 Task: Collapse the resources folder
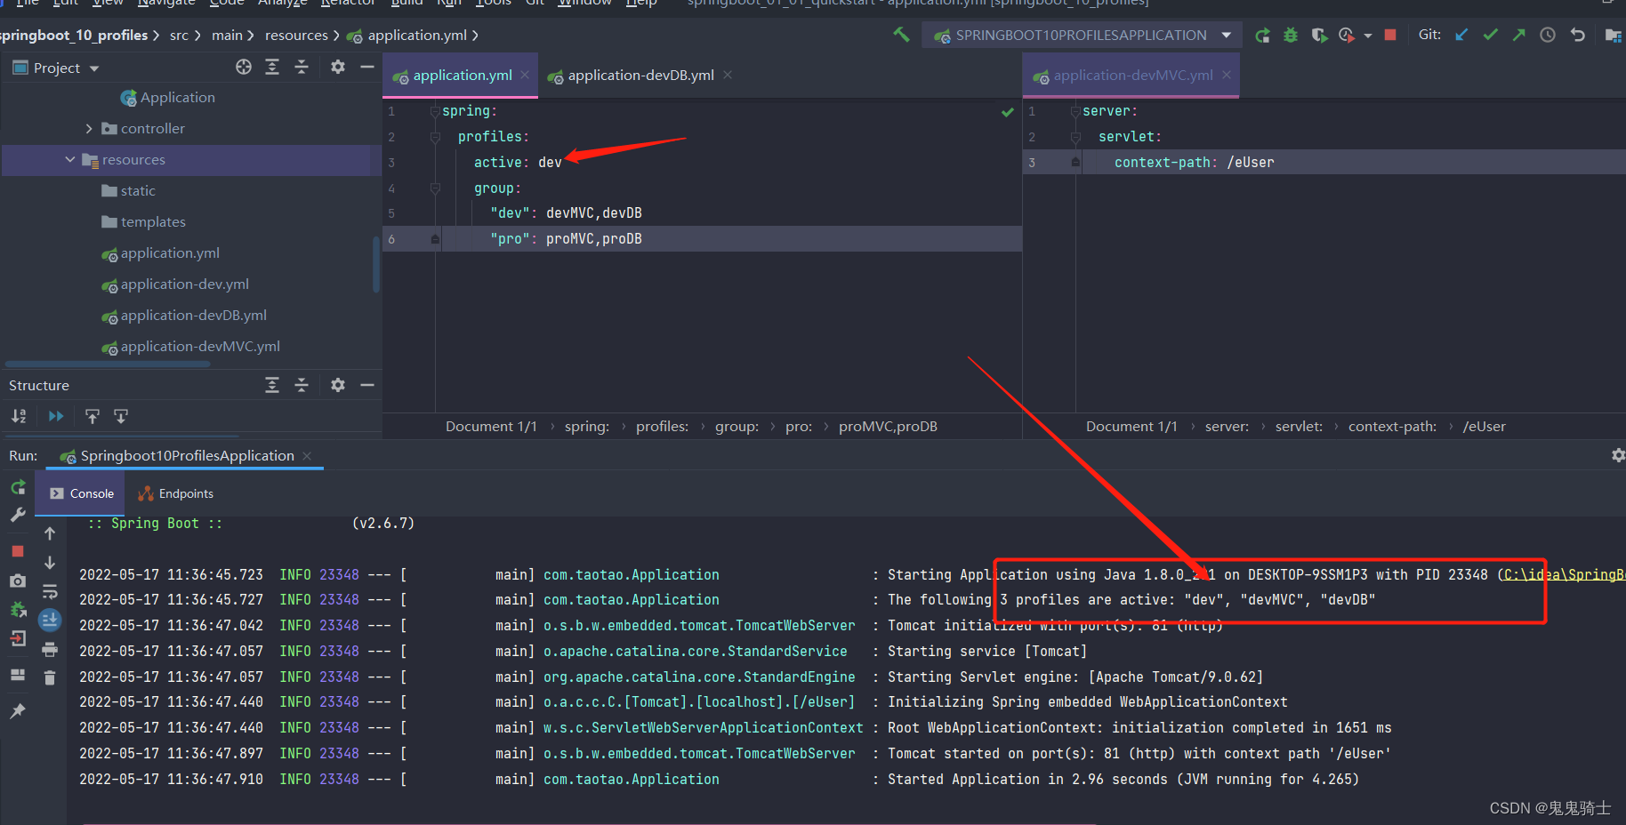click(70, 160)
